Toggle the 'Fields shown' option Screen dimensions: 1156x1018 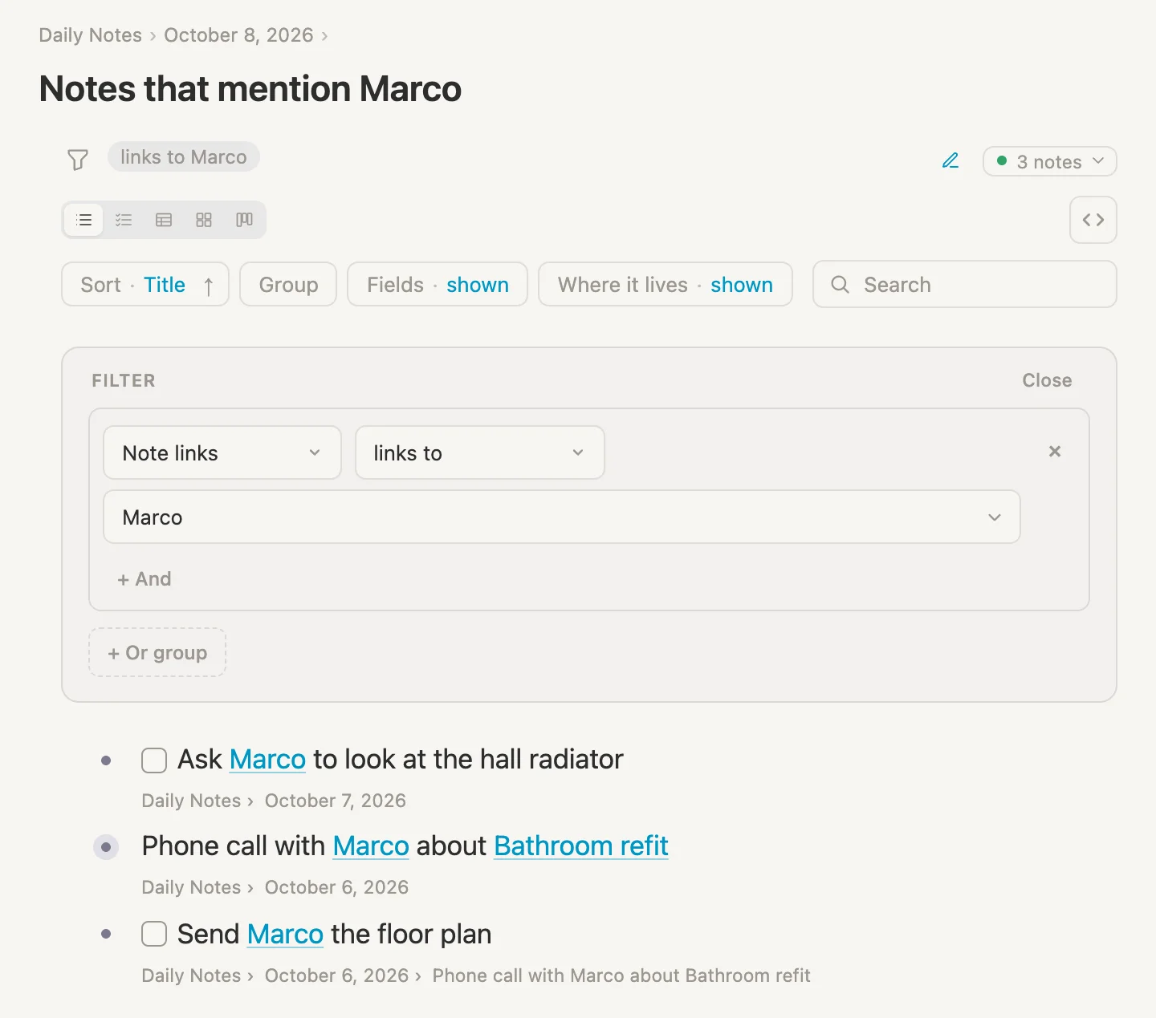click(438, 285)
